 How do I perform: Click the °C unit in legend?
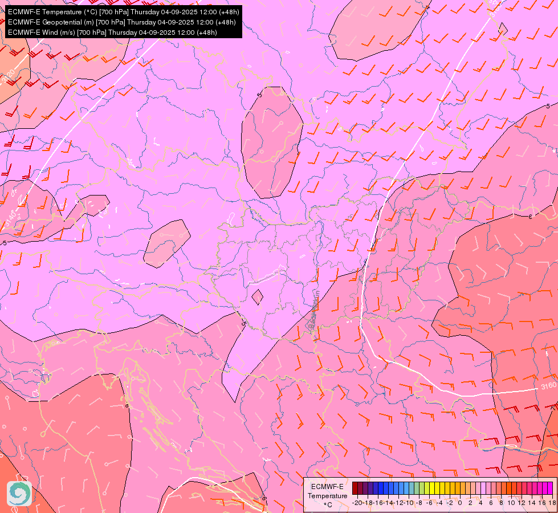(x=328, y=505)
